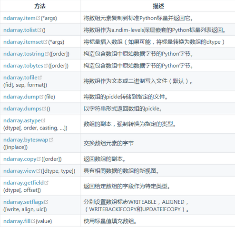
Task: Open the ndarray.byteswap method link
Action: tap(26, 140)
